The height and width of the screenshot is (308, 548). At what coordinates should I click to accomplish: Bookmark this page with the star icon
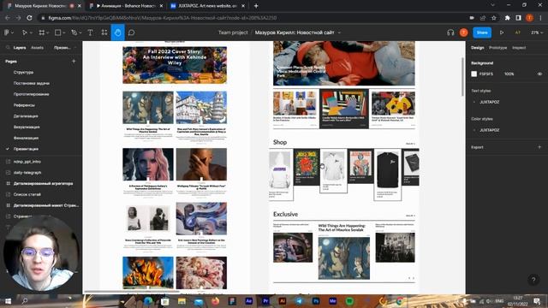[494, 18]
